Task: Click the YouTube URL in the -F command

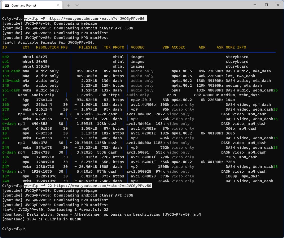Action: click(96, 19)
